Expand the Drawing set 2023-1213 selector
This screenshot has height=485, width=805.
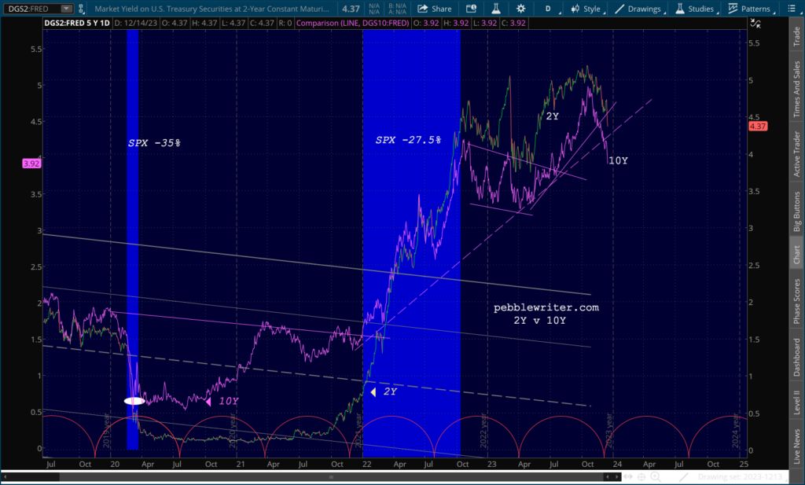741,477
